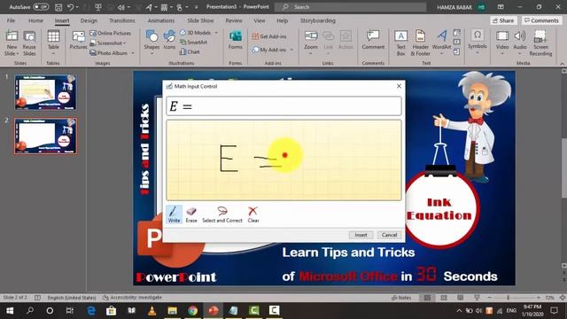
Task: Select the Write pen tool
Action: pos(174,214)
